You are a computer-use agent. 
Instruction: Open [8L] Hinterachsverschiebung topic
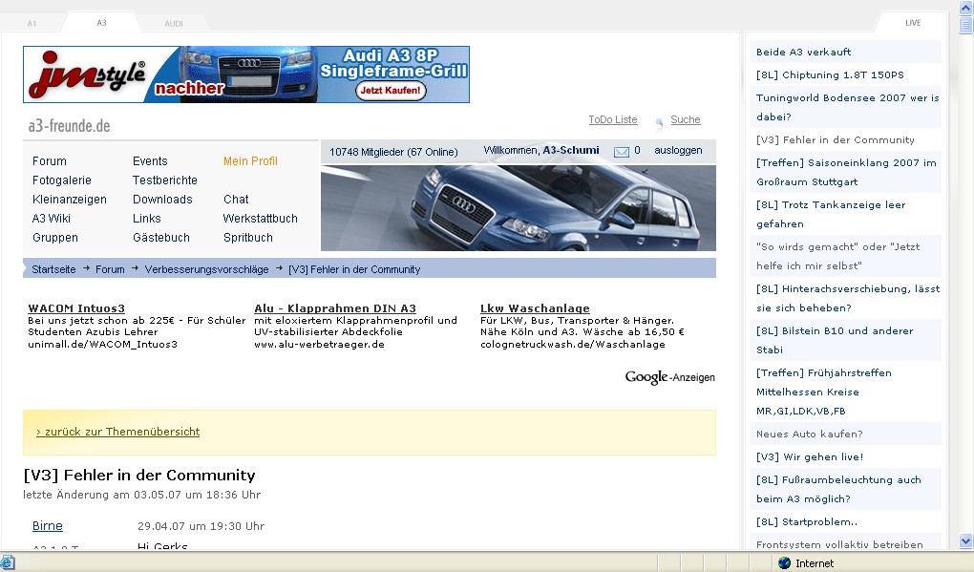click(848, 298)
